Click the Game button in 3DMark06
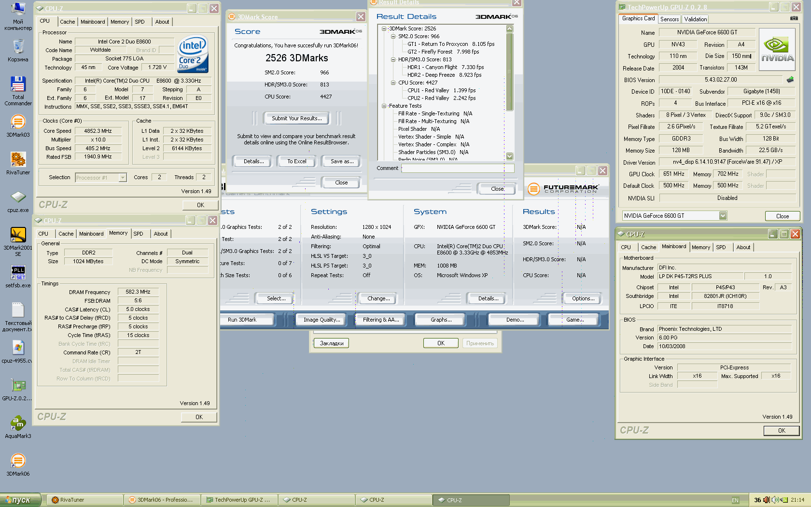The height and width of the screenshot is (507, 811). [574, 320]
